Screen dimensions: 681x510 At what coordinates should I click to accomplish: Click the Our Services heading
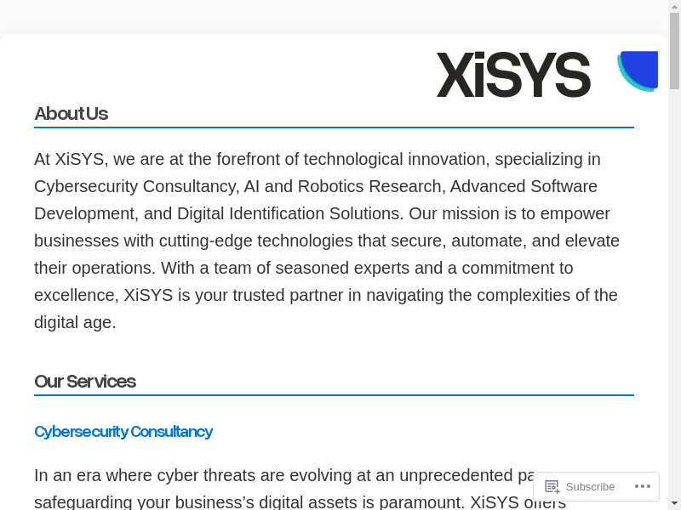coord(85,382)
